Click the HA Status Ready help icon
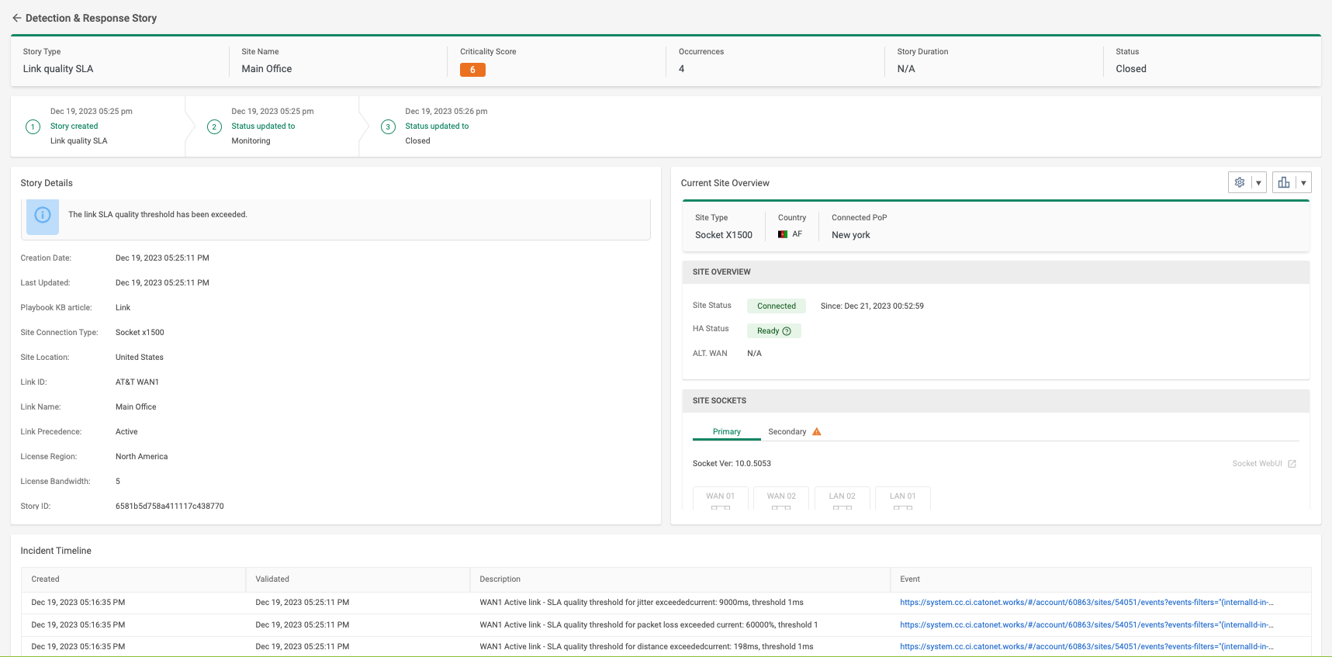The width and height of the screenshot is (1332, 657). [x=787, y=331]
